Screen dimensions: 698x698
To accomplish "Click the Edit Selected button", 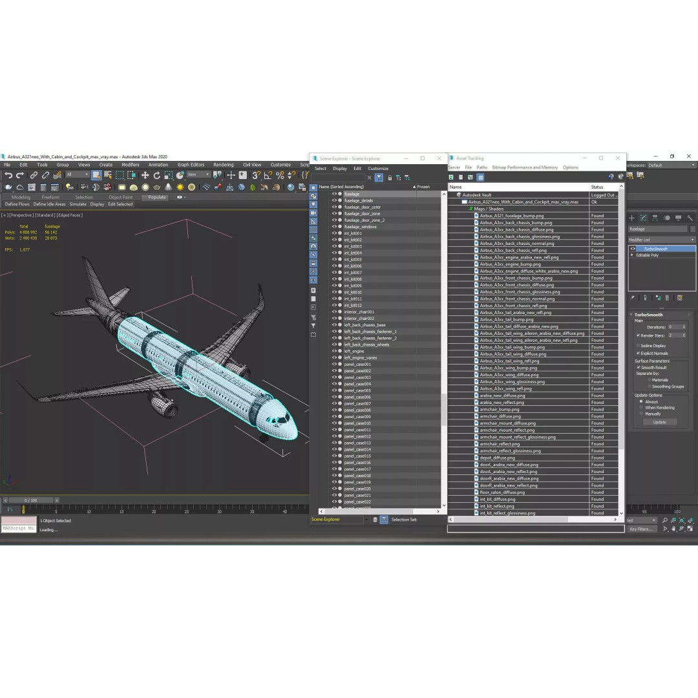I will click(x=120, y=204).
